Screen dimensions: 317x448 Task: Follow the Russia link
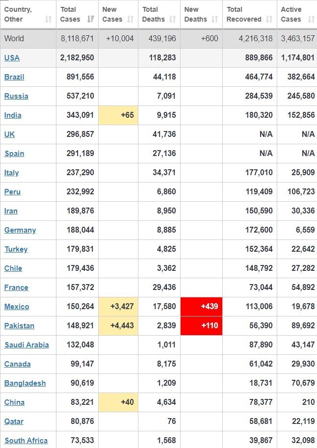tap(16, 96)
